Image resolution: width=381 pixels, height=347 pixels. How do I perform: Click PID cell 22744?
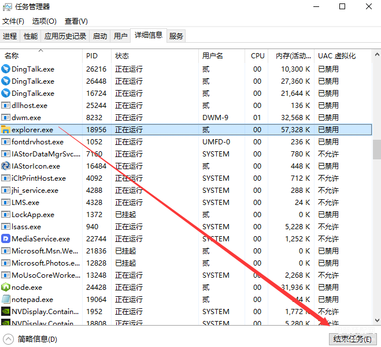click(x=96, y=239)
